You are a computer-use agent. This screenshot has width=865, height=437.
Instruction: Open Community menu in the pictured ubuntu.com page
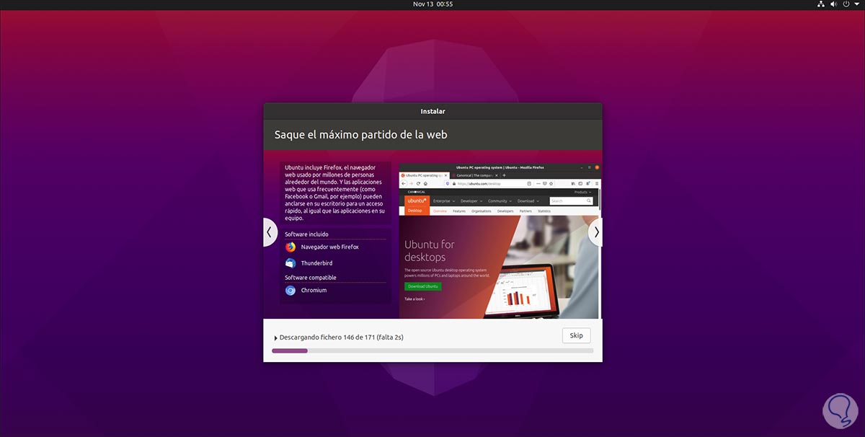(500, 201)
